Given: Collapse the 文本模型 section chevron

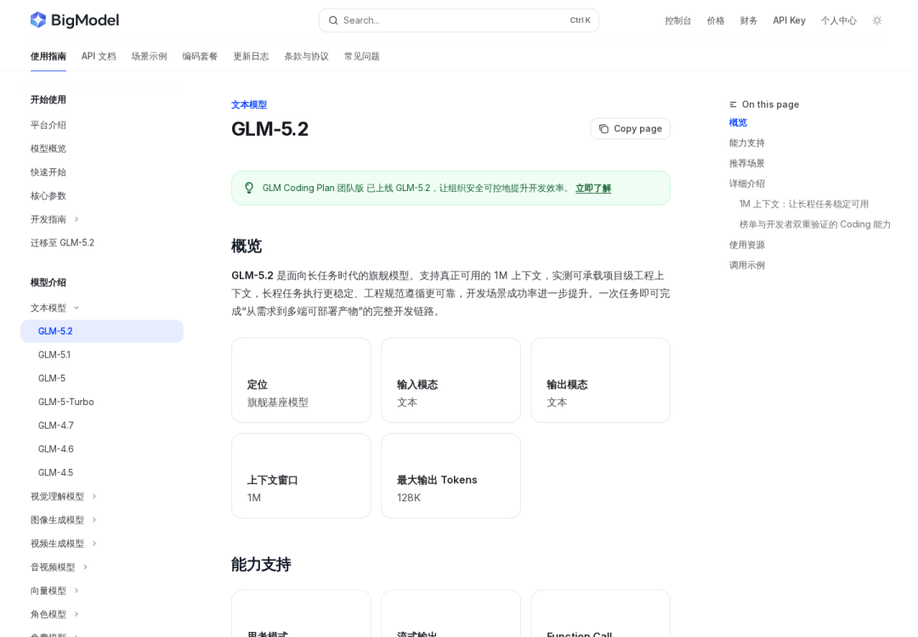Looking at the screenshot, I should click(x=76, y=307).
